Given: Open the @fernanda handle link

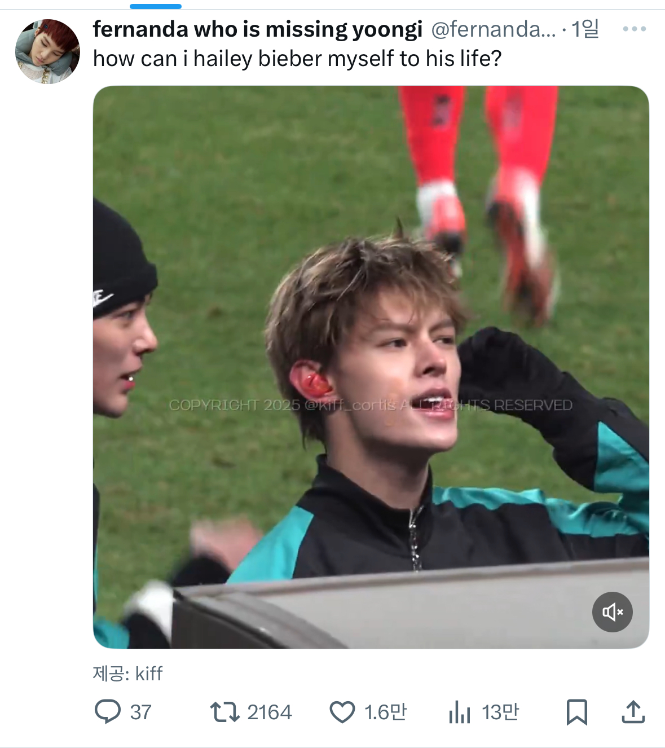Looking at the screenshot, I should point(493,29).
